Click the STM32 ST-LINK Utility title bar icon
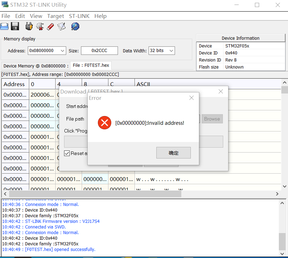The width and height of the screenshot is (288, 258). pos(5,5)
